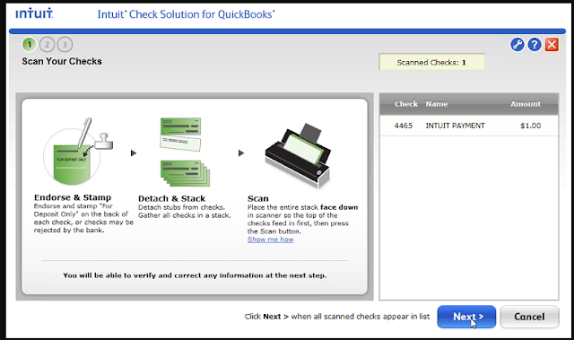Click the Scan step heading
Screen dimensions: 574x340
pyautogui.click(x=258, y=198)
